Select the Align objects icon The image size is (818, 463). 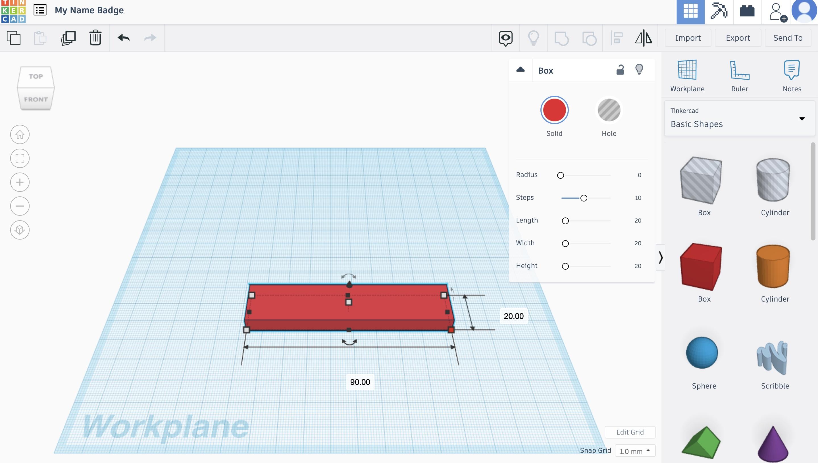tap(617, 38)
